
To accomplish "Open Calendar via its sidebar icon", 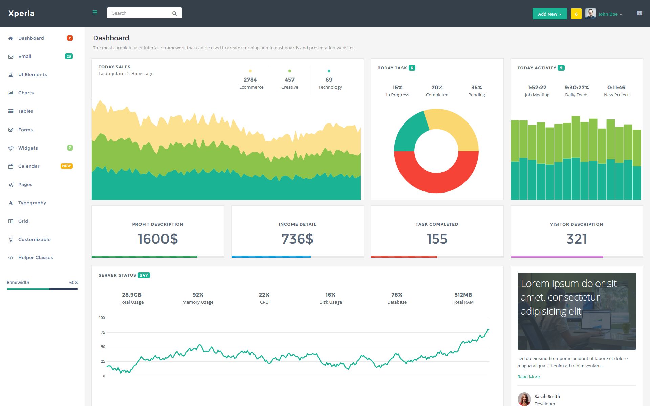I will tap(11, 166).
